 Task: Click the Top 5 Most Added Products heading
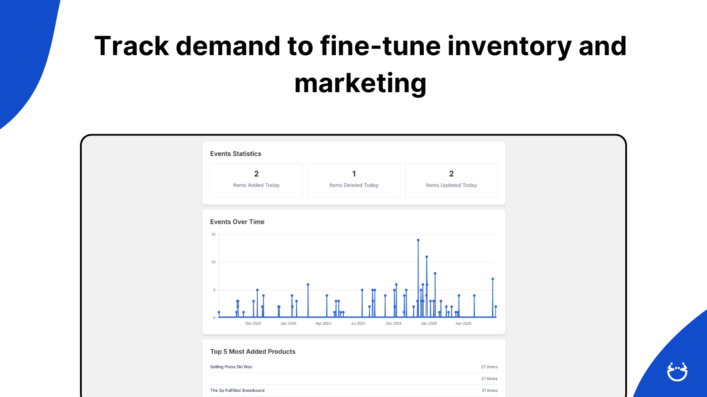253,352
